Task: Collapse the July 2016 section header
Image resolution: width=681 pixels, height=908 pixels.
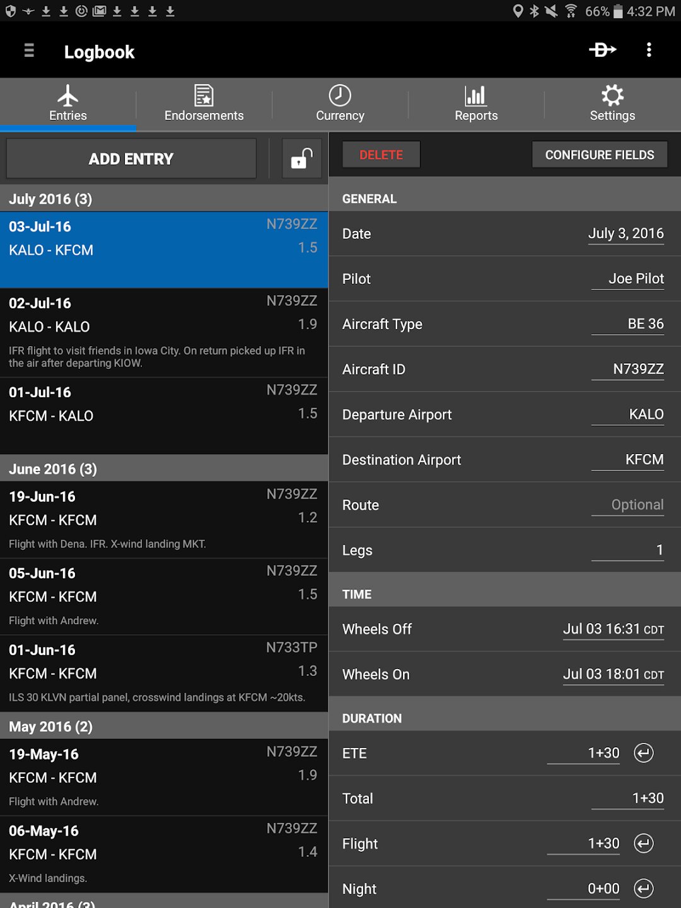Action: pyautogui.click(x=164, y=199)
